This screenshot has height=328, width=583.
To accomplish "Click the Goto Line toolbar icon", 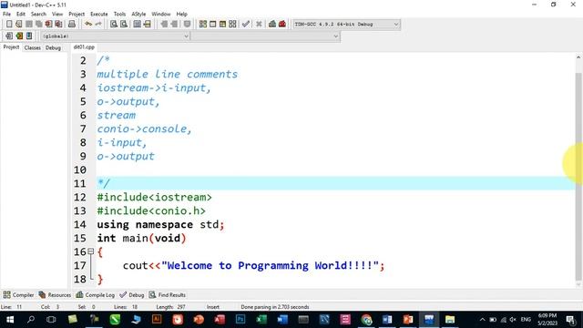I will pyautogui.click(x=148, y=25).
